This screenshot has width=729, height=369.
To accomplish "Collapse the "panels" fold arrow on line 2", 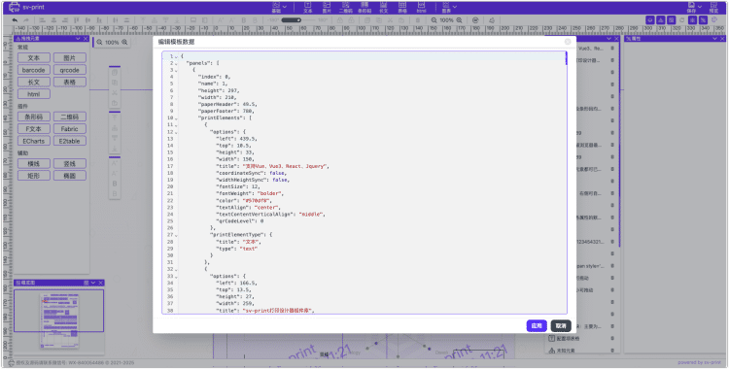I will pos(176,63).
